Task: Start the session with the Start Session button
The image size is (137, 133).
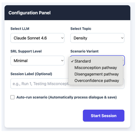Action: [104, 116]
